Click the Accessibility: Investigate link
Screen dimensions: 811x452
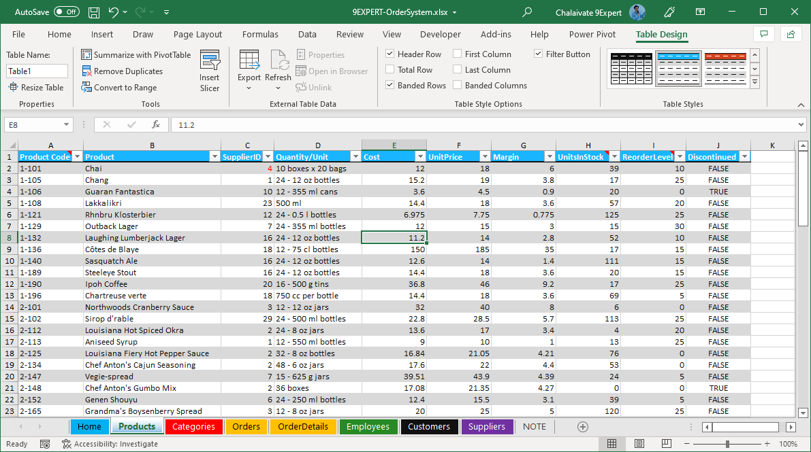tap(102, 443)
